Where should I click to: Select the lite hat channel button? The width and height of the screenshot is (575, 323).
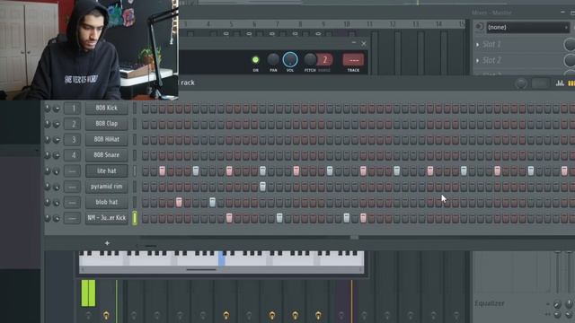tap(107, 171)
